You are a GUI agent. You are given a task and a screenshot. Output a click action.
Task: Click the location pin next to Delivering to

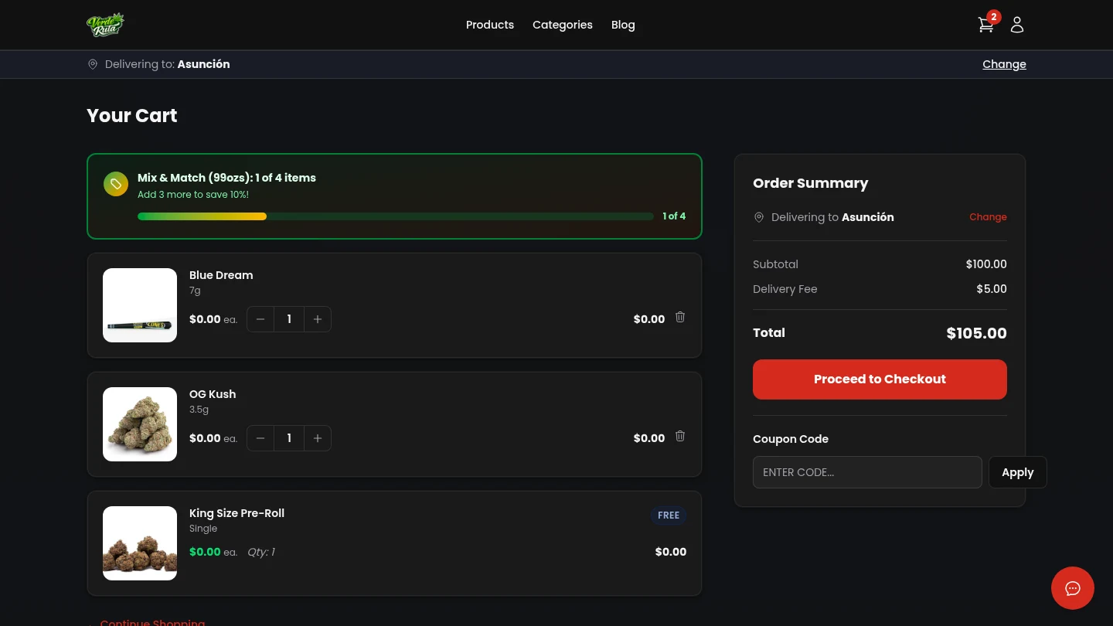pos(93,64)
